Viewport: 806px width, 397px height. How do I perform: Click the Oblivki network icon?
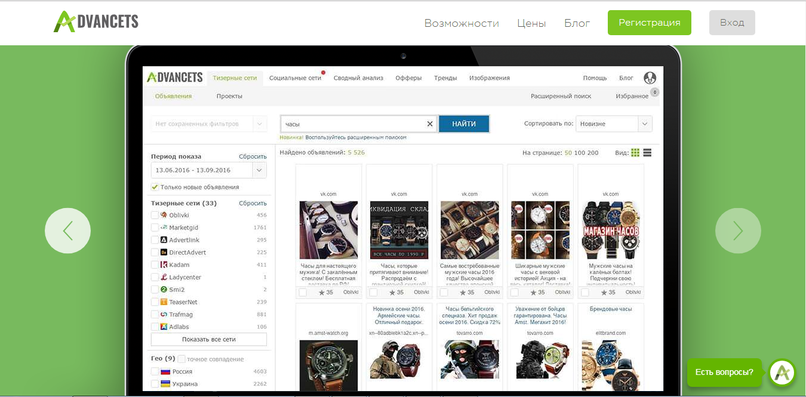point(164,215)
